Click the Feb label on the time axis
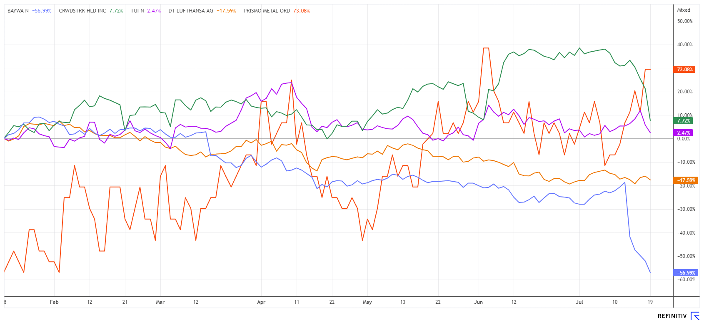 pyautogui.click(x=54, y=302)
